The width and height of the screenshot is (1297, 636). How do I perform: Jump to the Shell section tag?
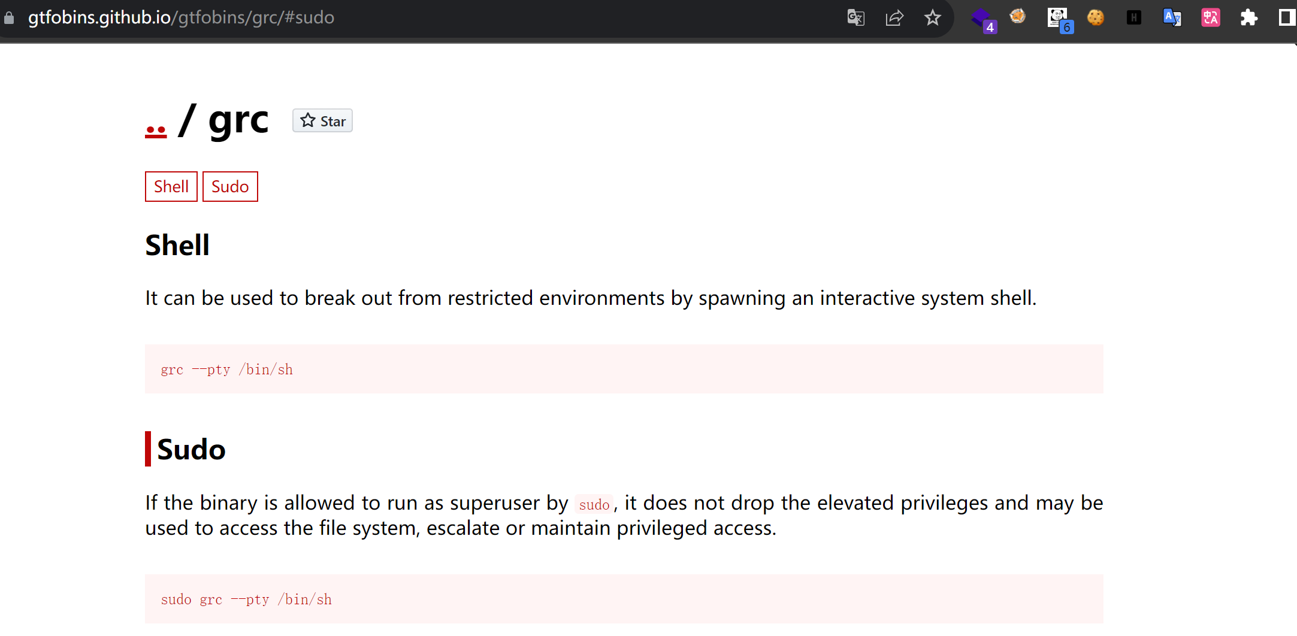point(171,187)
